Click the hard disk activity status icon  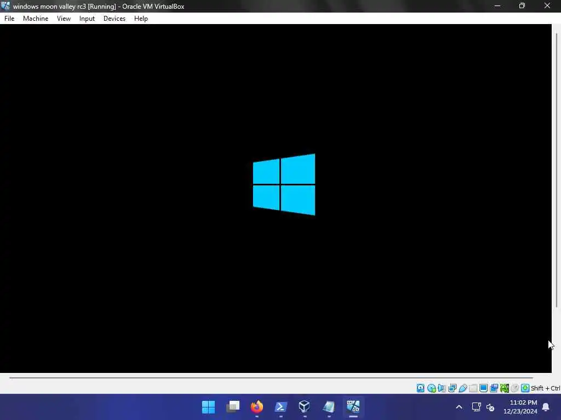click(420, 388)
